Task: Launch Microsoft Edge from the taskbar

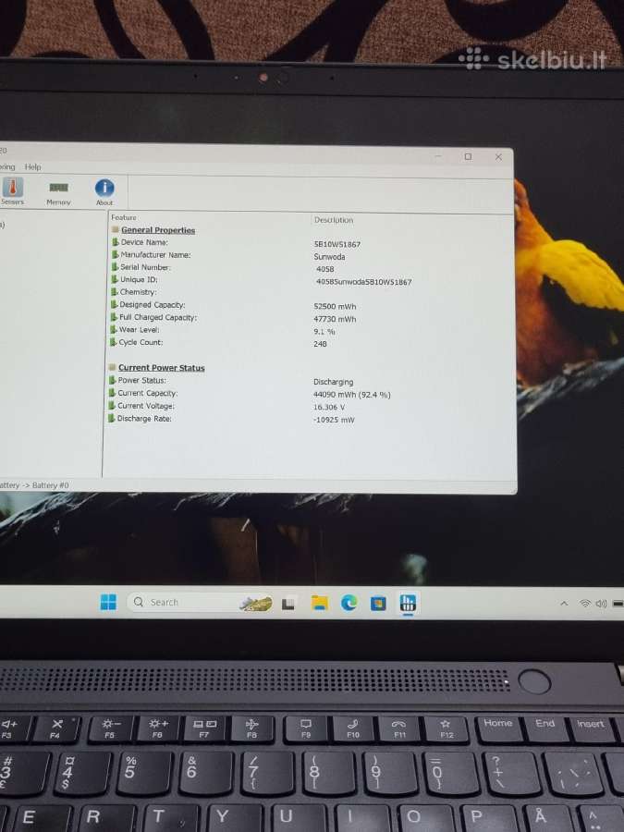Action: 349,603
